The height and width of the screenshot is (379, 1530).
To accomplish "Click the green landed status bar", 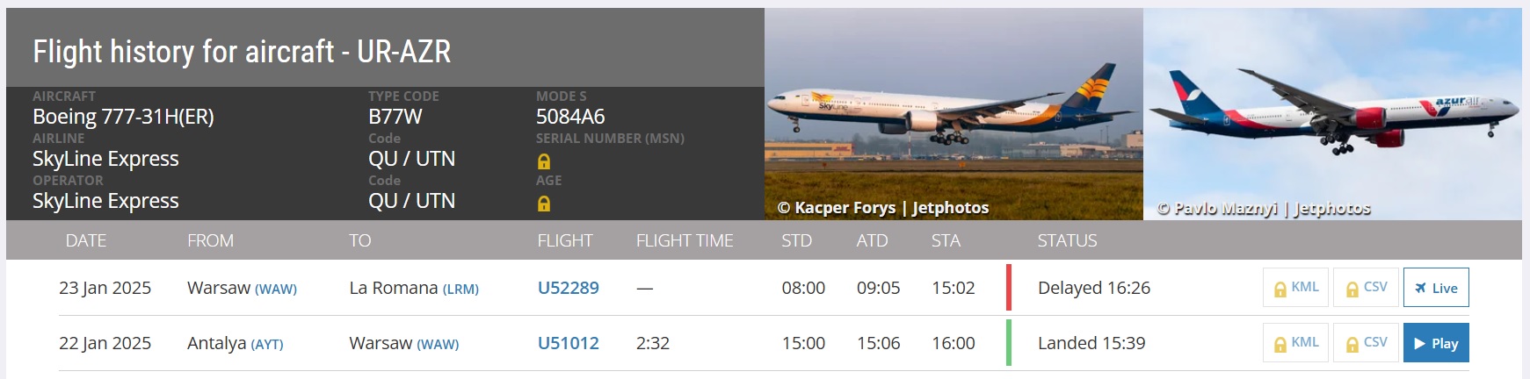I will (1009, 343).
